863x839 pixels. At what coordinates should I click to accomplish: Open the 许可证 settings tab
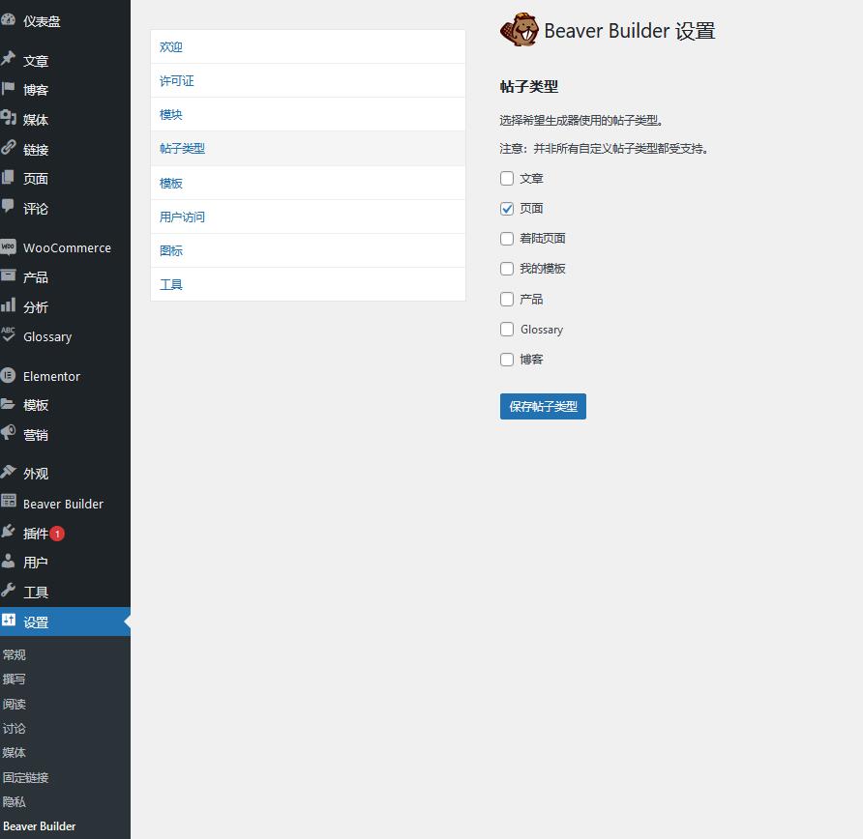pyautogui.click(x=308, y=81)
